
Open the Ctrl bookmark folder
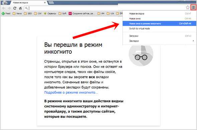pyautogui.click(x=38, y=13)
